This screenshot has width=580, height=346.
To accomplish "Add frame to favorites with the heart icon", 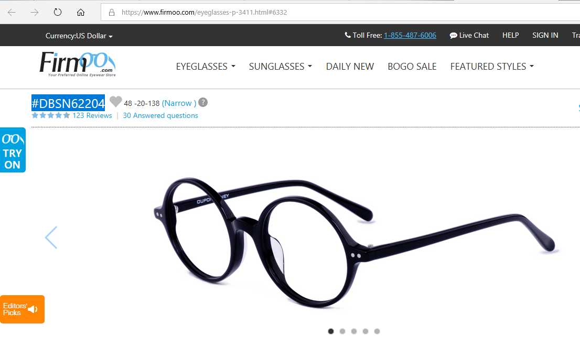I will tap(116, 101).
